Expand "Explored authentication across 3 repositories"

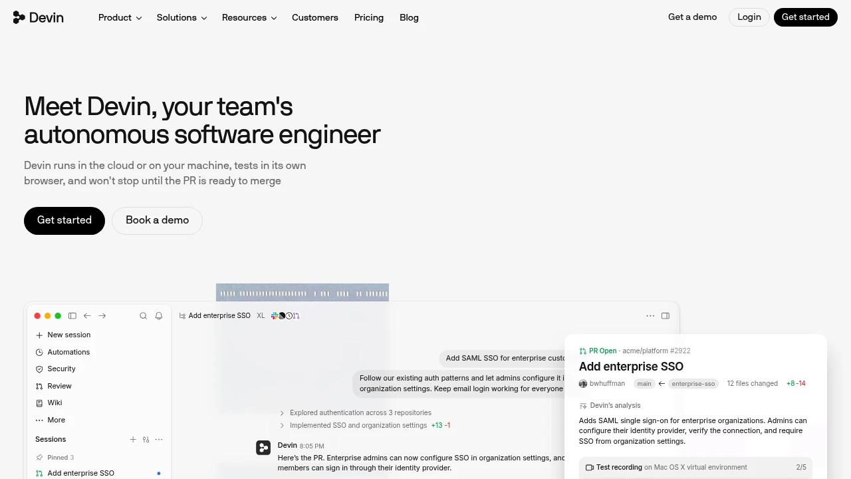356,413
